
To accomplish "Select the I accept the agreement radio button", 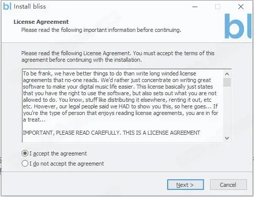I will 25,153.
